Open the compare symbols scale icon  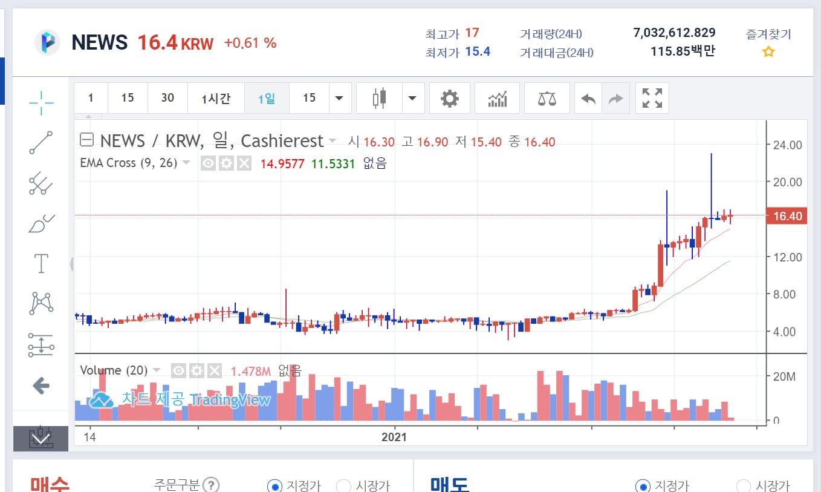click(x=547, y=98)
